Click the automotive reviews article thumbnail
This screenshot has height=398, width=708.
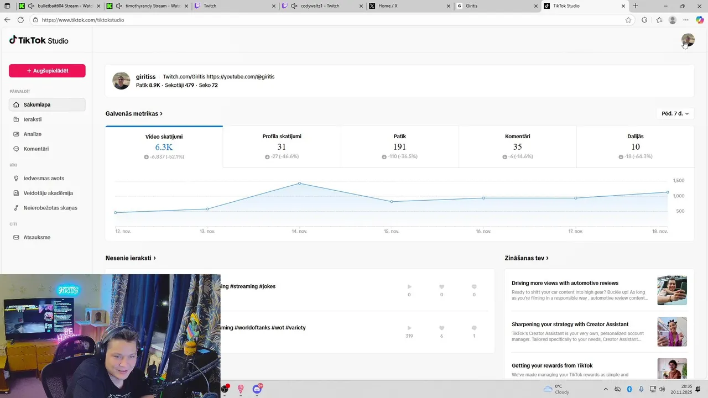(x=672, y=290)
